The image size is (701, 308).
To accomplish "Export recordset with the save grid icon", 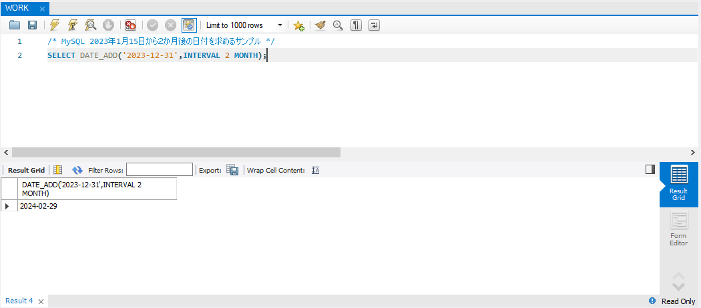I will click(x=232, y=169).
